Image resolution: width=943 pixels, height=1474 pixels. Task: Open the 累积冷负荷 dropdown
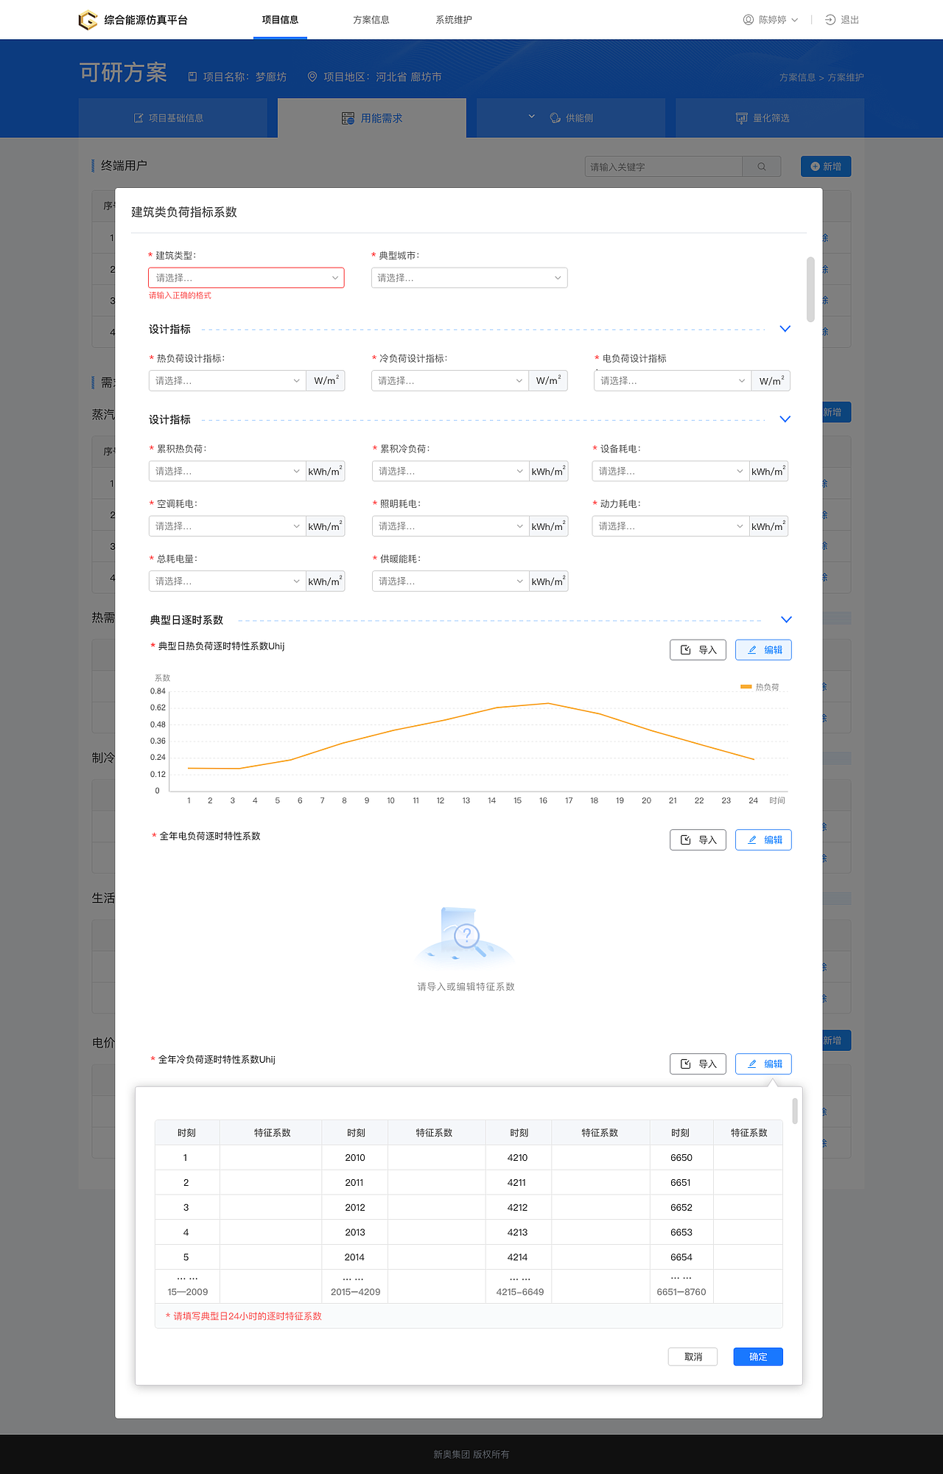450,471
